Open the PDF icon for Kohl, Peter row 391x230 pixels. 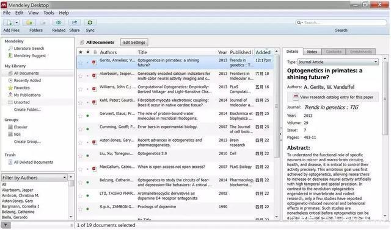coord(94,102)
